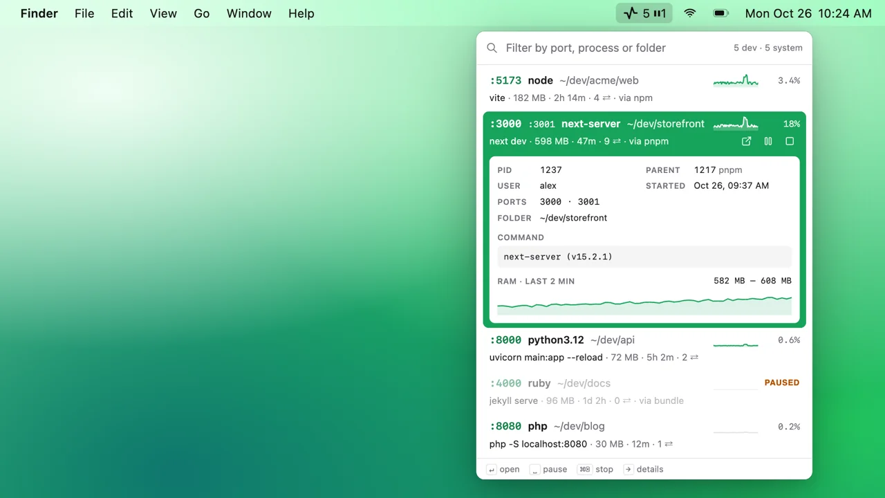Click the next-server CPU sparkline
885x498 pixels.
click(736, 124)
